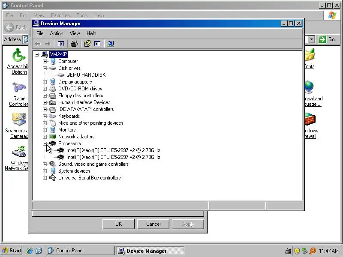Click the System devices icon

(x=53, y=171)
